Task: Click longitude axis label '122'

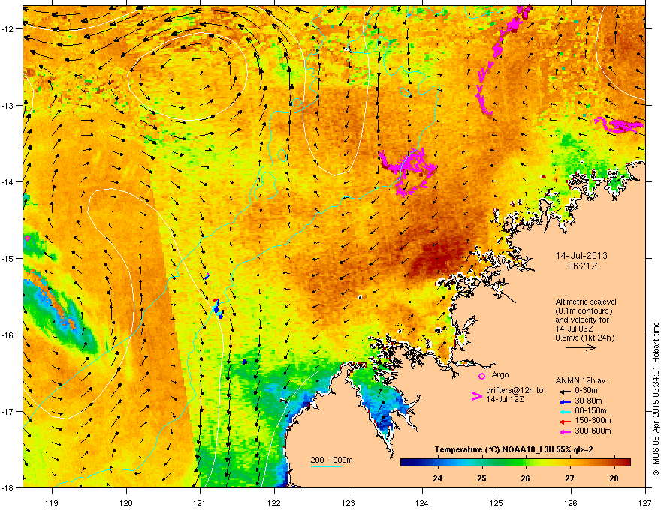Action: click(274, 502)
